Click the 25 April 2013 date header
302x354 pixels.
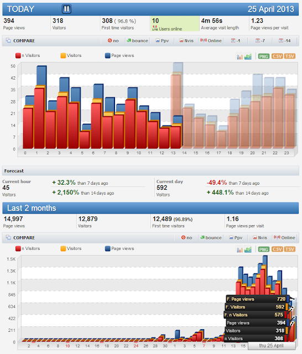pyautogui.click(x=271, y=9)
